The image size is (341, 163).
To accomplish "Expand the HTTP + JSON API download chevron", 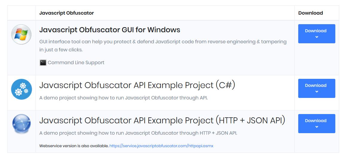I will click(x=316, y=127).
